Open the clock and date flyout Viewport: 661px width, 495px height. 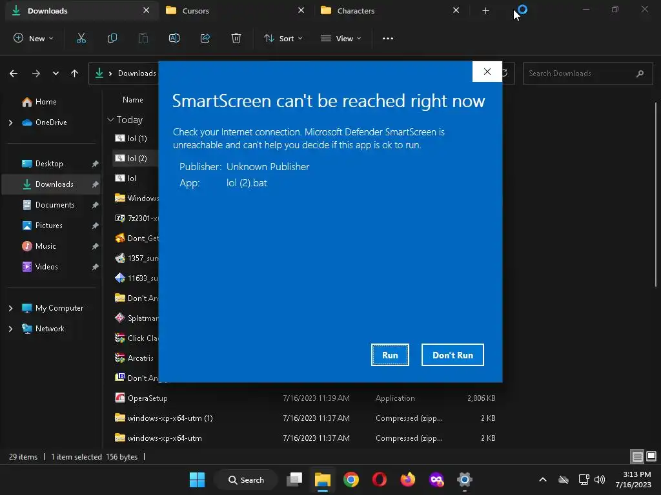tap(634, 480)
